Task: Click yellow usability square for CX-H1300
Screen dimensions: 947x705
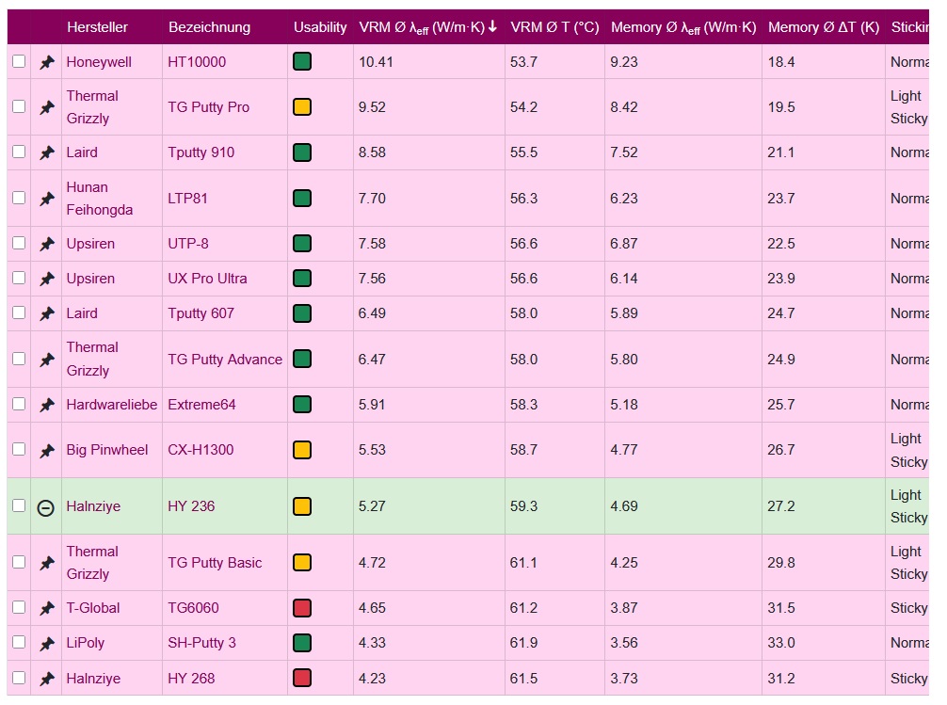Action: [302, 450]
